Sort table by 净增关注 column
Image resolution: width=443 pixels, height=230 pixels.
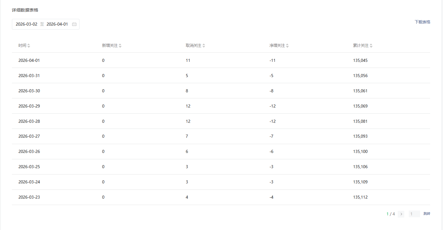[287, 46]
